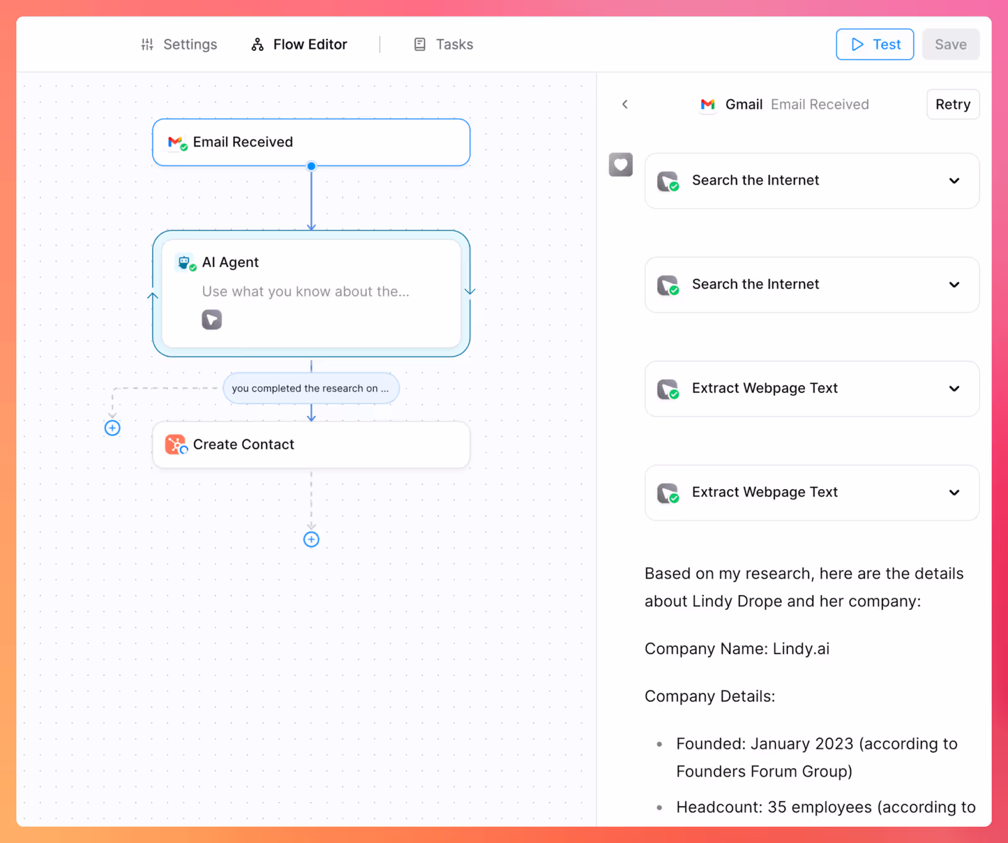Click the AI Agent prompt text preview
This screenshot has height=843, width=1008.
(x=306, y=292)
